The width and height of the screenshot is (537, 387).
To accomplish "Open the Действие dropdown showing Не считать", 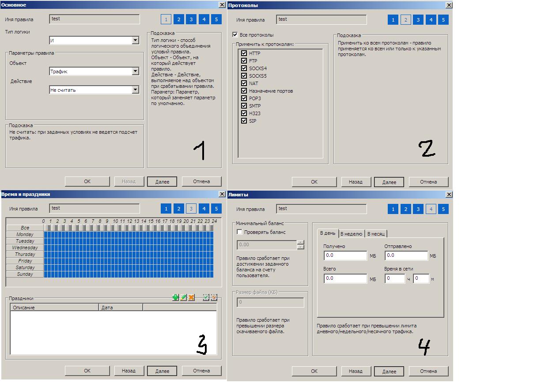I will tap(135, 90).
